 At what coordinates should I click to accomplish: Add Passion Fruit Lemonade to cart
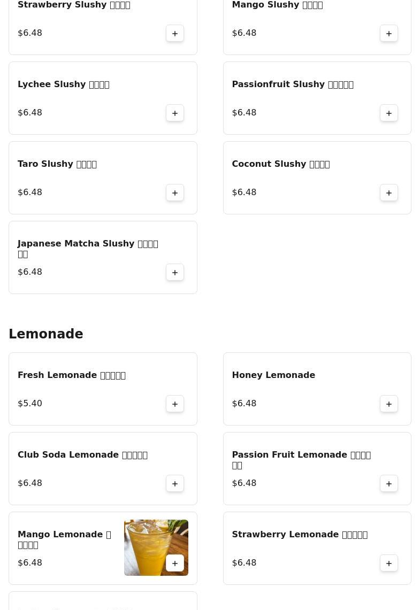(x=389, y=483)
